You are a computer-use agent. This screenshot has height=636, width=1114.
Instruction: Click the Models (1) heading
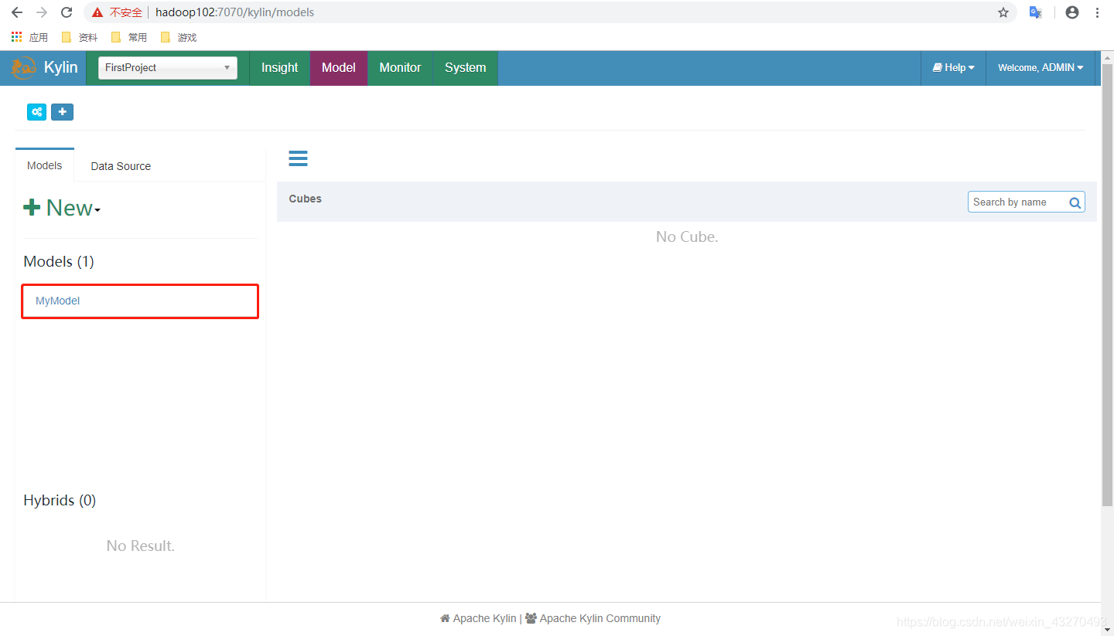[x=59, y=261]
